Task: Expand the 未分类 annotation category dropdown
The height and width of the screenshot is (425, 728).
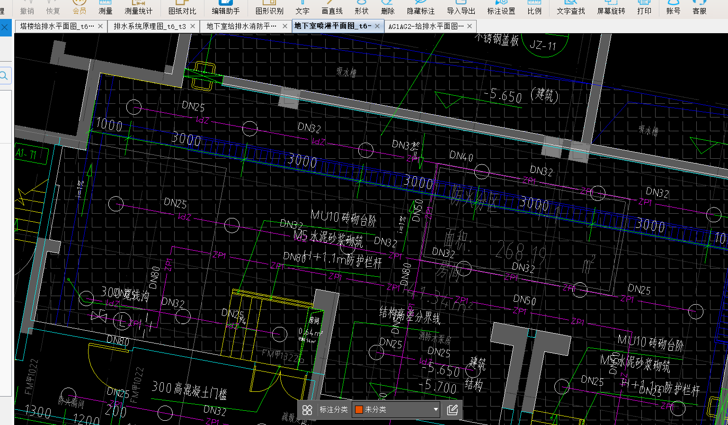Action: [x=435, y=409]
